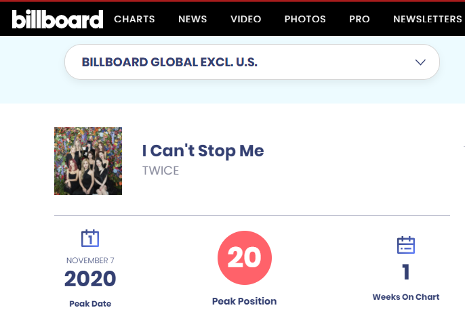Go to the NEWS section
Viewport: 465px width, 314px height.
click(x=193, y=19)
